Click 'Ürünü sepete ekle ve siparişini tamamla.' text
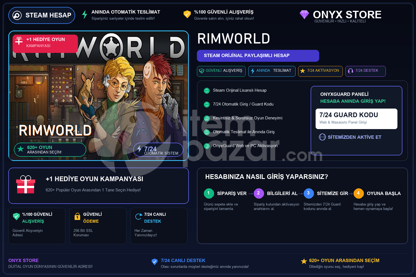The width and height of the screenshot is (416, 277). pos(221,206)
